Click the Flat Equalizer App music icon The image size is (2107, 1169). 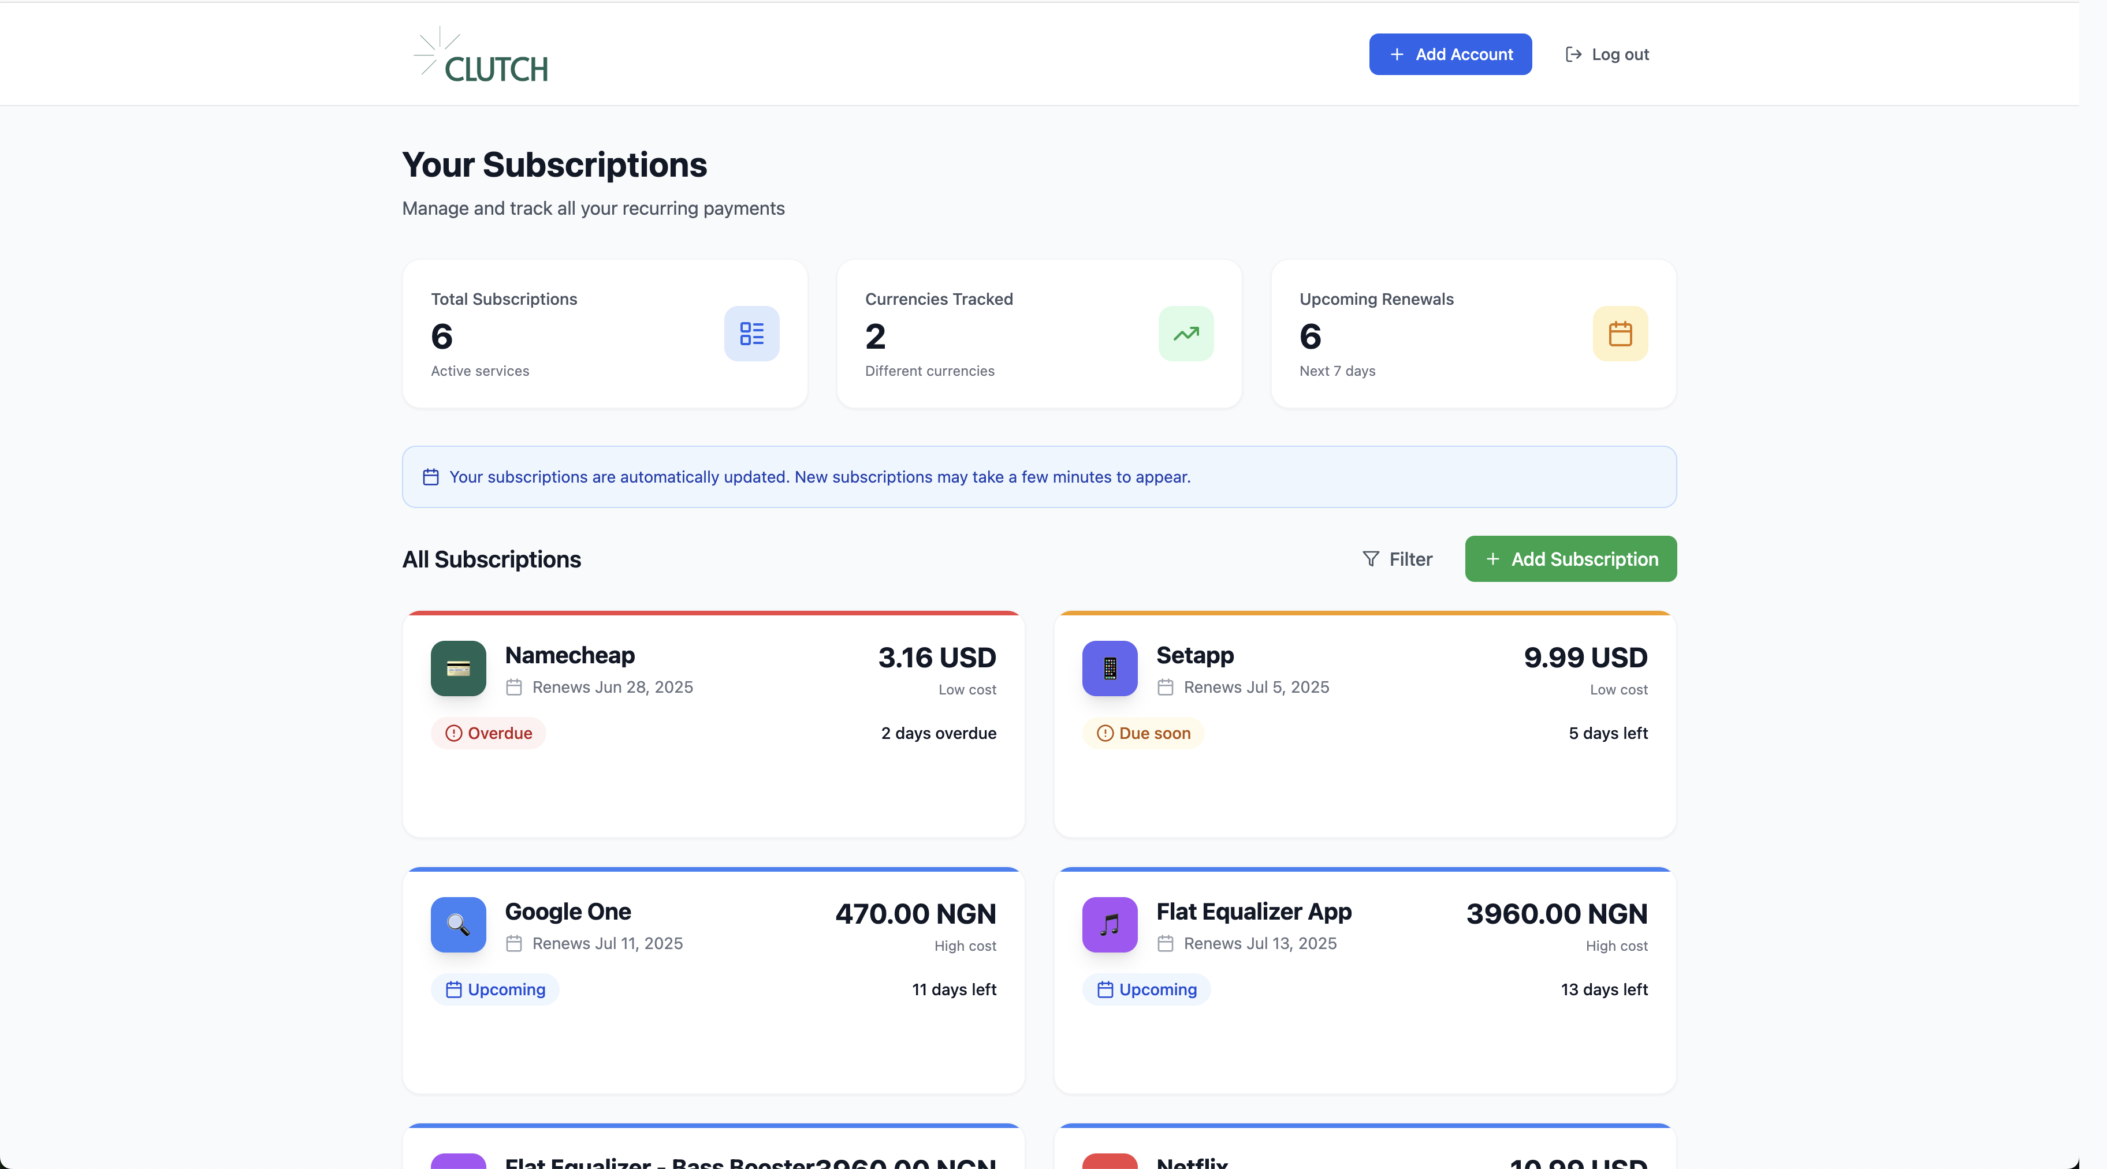click(1109, 925)
